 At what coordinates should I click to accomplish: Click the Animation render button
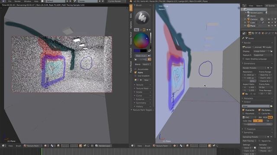pos(257,47)
